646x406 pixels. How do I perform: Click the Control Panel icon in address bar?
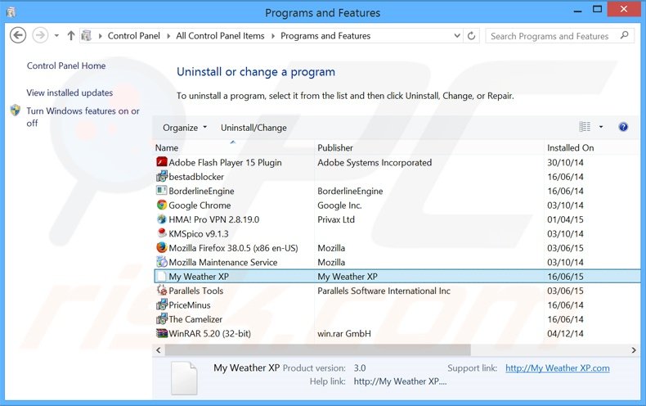[86, 36]
